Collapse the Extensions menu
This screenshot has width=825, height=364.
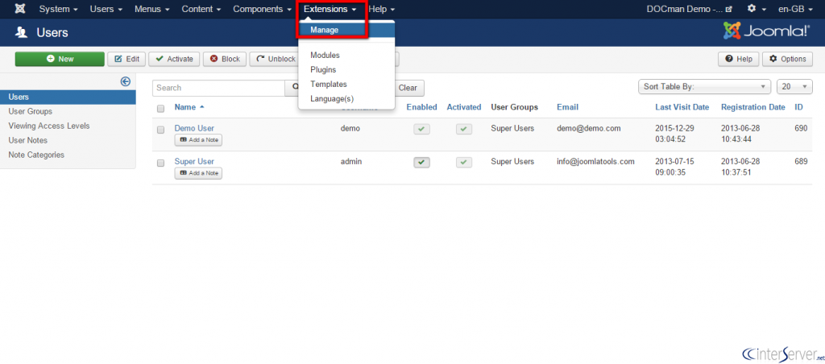[x=330, y=9]
